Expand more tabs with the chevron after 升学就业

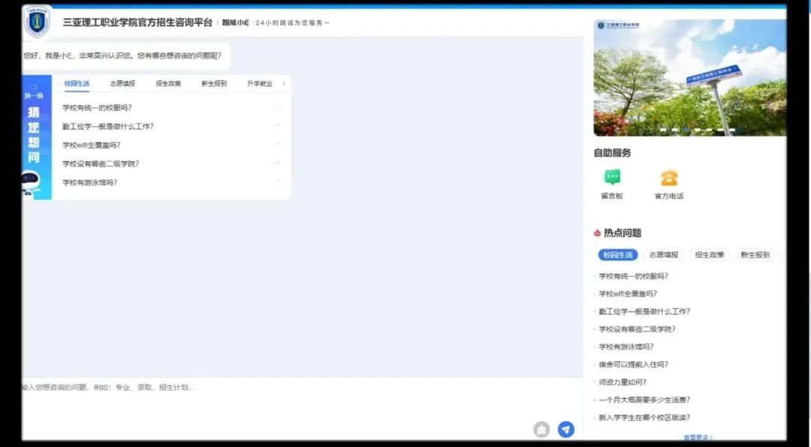coord(284,83)
